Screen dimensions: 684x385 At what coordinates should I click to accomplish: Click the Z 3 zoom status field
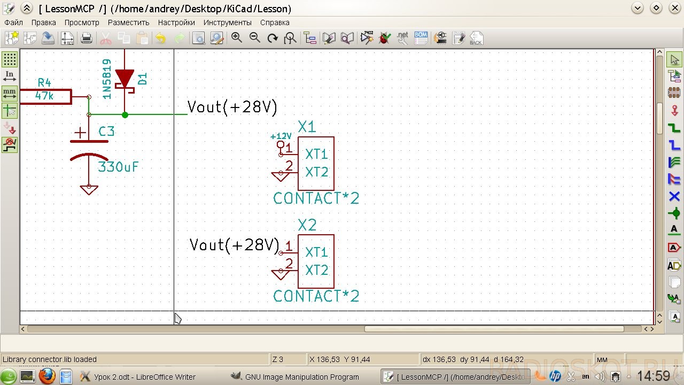coord(287,359)
